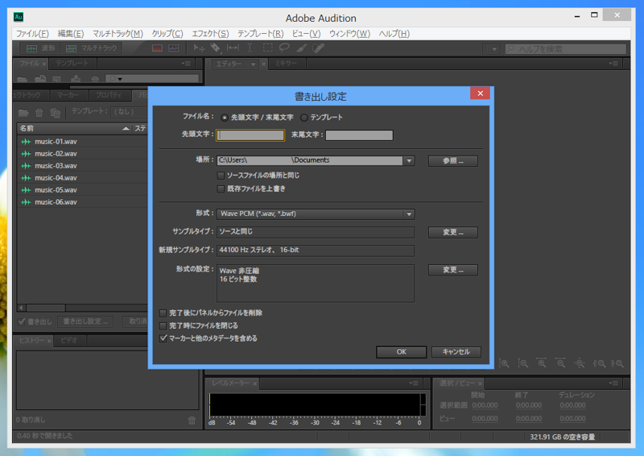This screenshot has width=644, height=456.
Task: Select the Slip tool in toolbar
Action: tap(233, 48)
